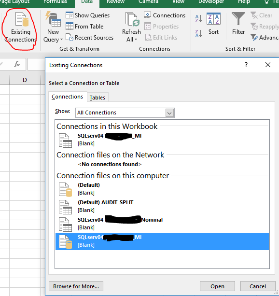Click the Nominal connection table icon
The height and width of the screenshot is (296, 279).
[x=65, y=225]
